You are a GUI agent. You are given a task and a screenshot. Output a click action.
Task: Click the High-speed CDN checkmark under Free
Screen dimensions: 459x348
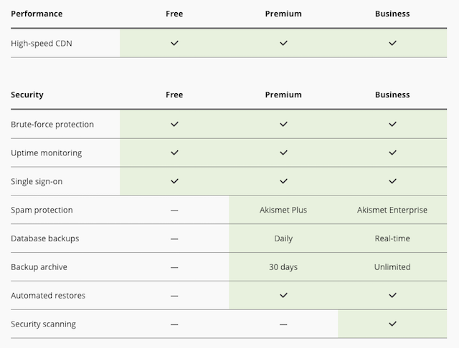coord(174,43)
